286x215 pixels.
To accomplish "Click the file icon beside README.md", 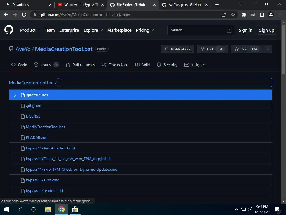I will coord(23,137).
